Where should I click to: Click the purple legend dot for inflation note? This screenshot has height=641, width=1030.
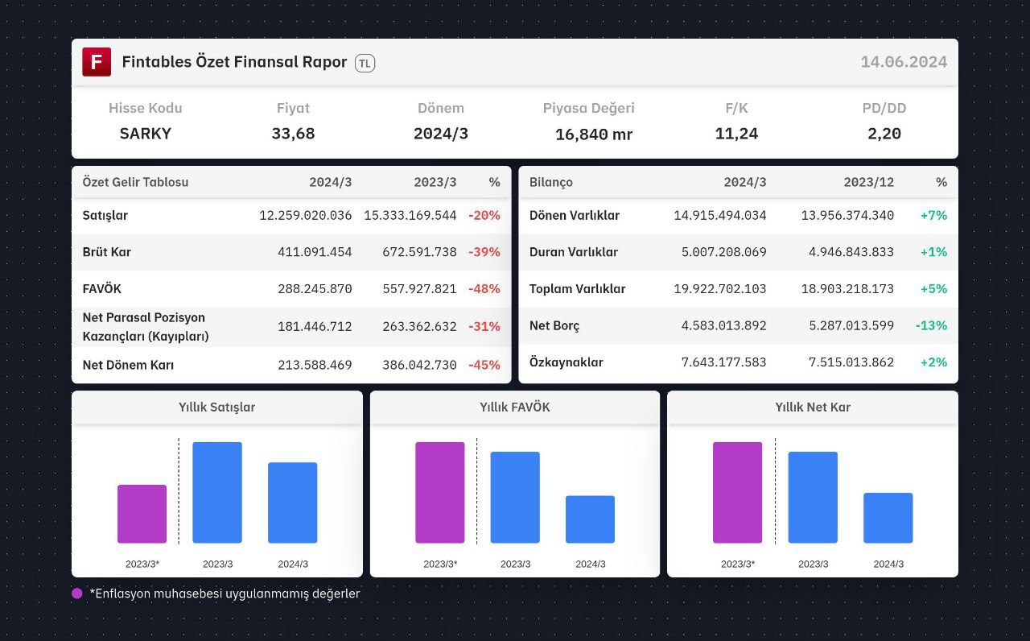point(77,593)
